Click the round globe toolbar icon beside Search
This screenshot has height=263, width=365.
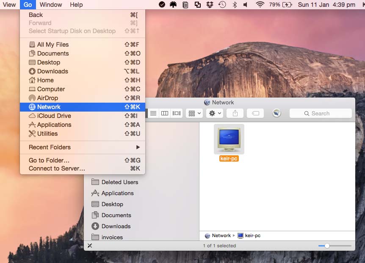[x=277, y=113]
